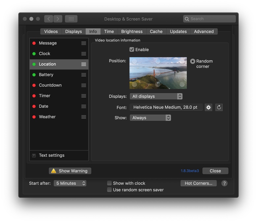This screenshot has height=222, width=257.
Task: Select the center position circle on the preview
Action: point(158,73)
